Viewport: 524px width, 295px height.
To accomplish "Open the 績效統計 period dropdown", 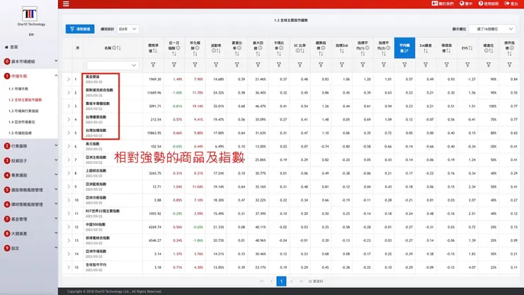I will [x=127, y=29].
